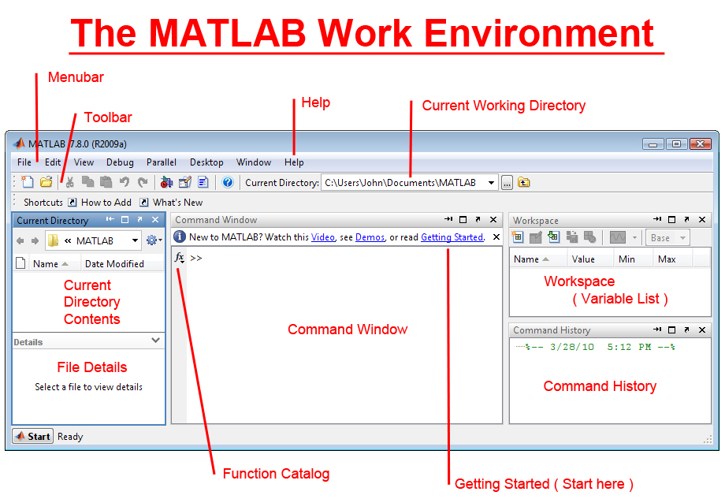The width and height of the screenshot is (725, 499).
Task: Open the Profiler toolbar icon
Action: click(x=203, y=182)
